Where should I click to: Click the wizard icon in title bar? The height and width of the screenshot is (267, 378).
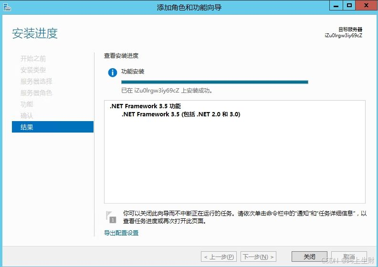[7, 7]
